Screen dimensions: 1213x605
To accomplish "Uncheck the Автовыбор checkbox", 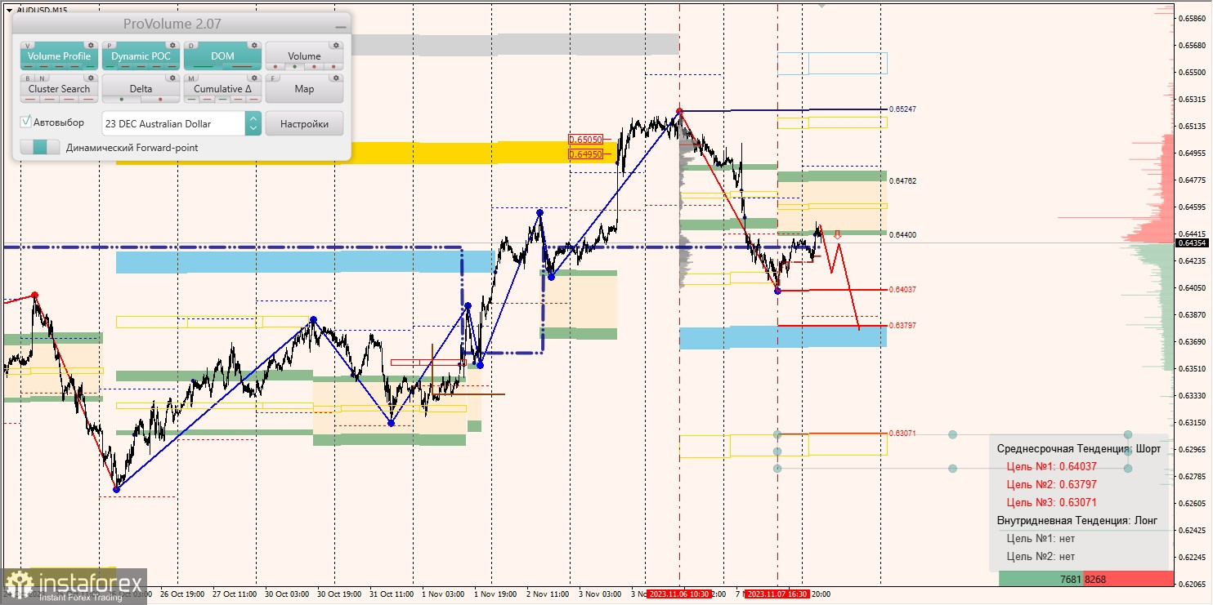I will pyautogui.click(x=26, y=122).
